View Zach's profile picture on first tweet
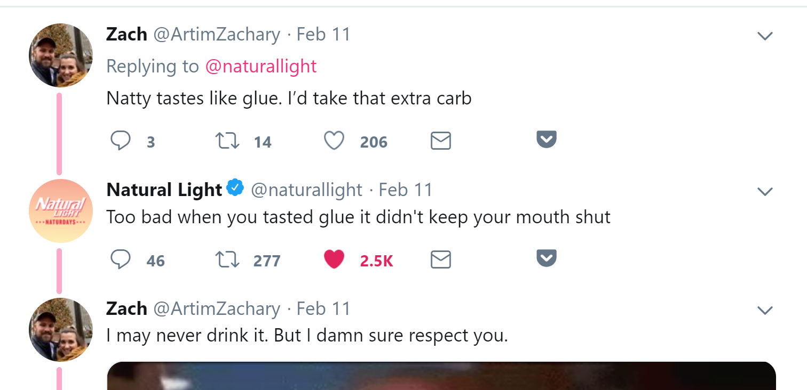Image resolution: width=807 pixels, height=390 pixels. [x=60, y=55]
